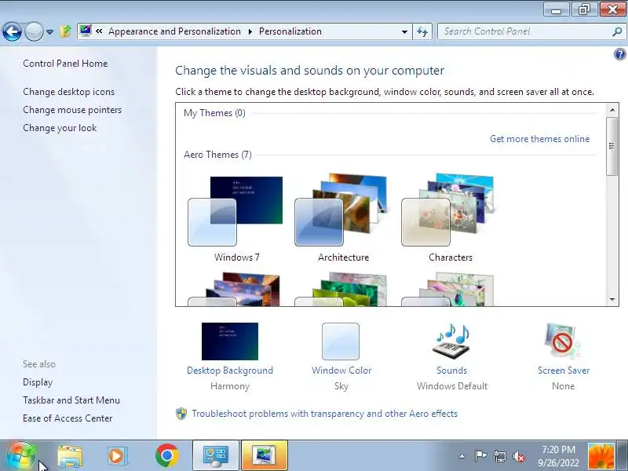This screenshot has height=471, width=628.
Task: Click the theme list scrollbar thumb
Action: [x=612, y=146]
